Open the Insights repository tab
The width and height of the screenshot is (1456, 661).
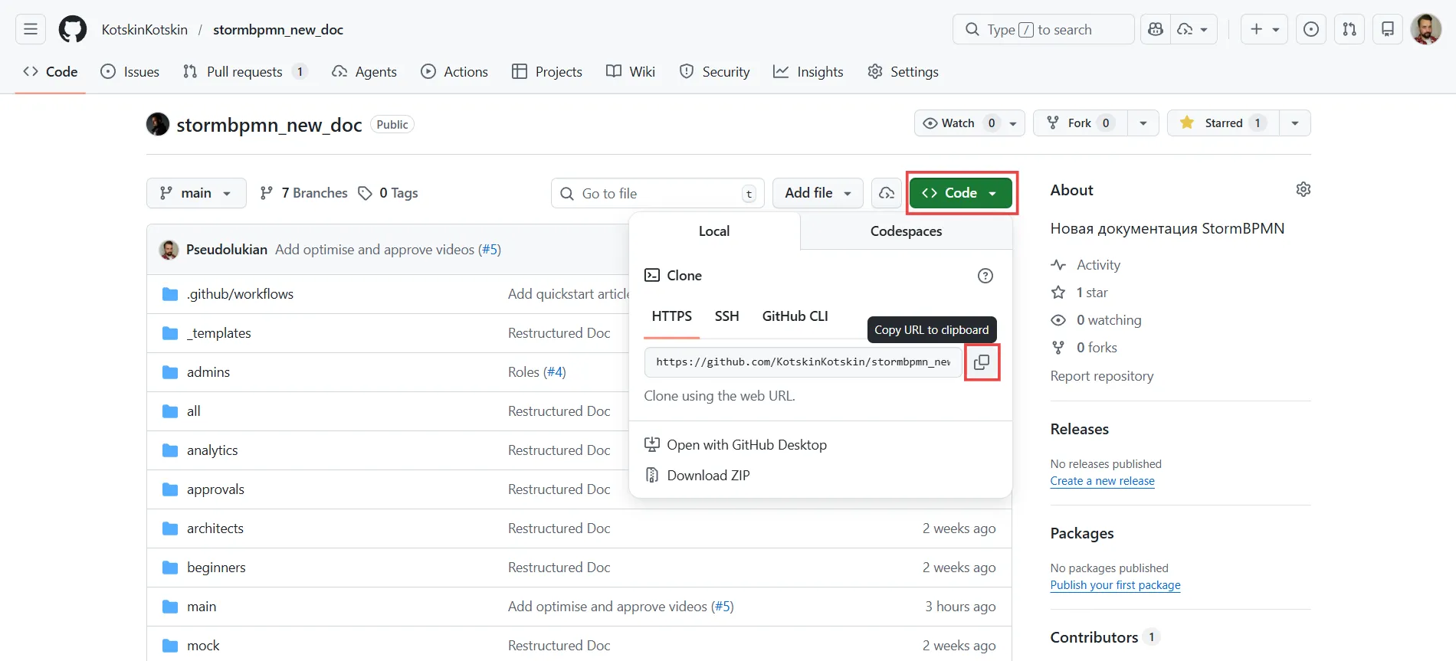point(808,72)
